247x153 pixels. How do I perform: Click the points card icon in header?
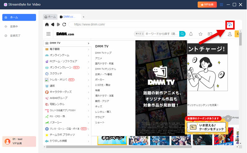210,34
